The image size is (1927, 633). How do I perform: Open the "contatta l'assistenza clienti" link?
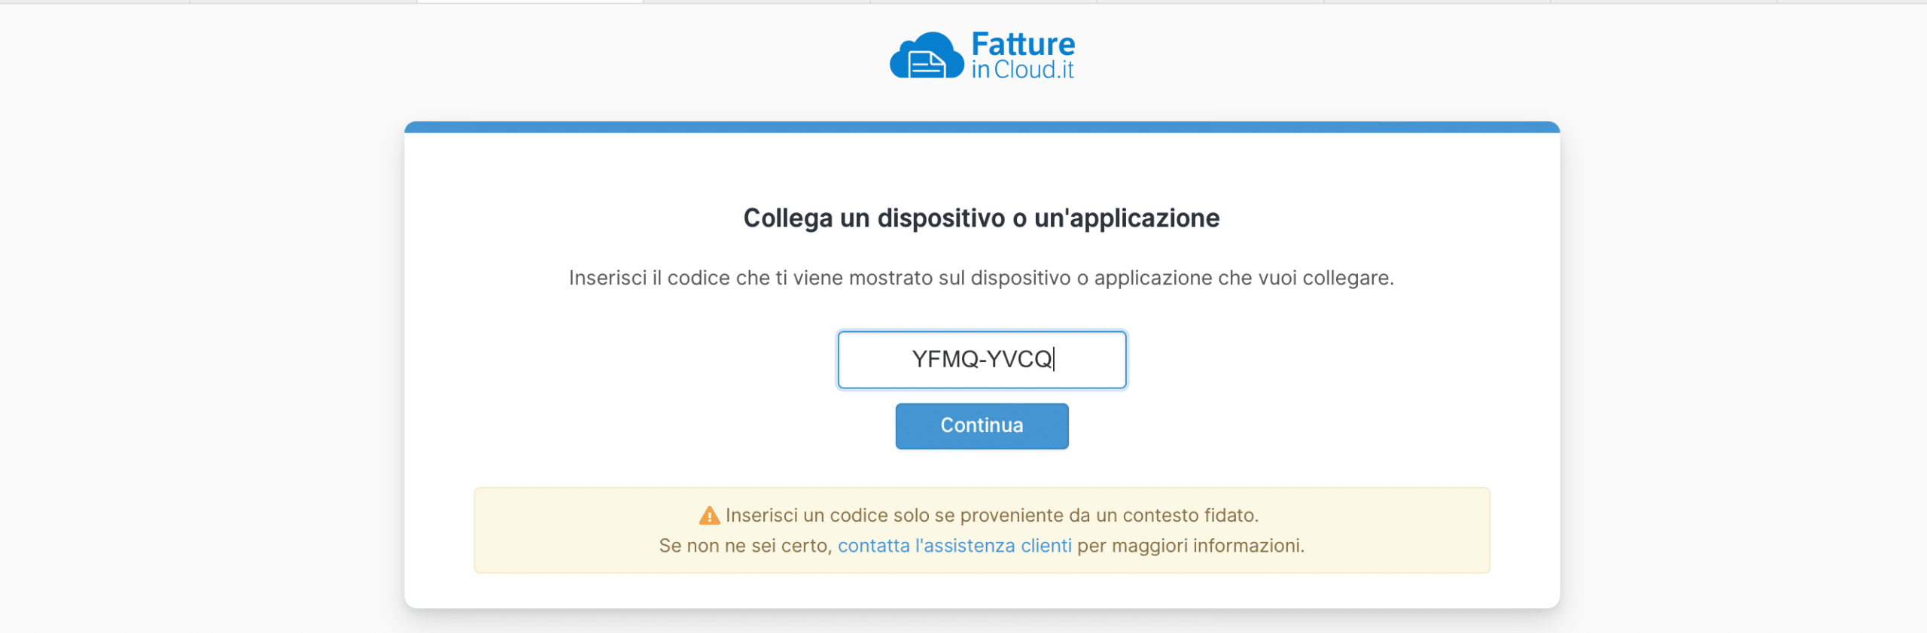point(954,546)
